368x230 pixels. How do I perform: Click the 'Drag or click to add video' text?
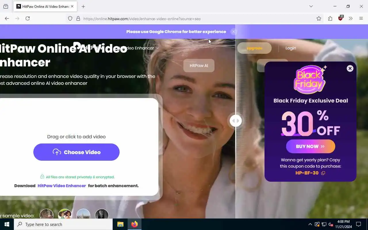click(76, 137)
